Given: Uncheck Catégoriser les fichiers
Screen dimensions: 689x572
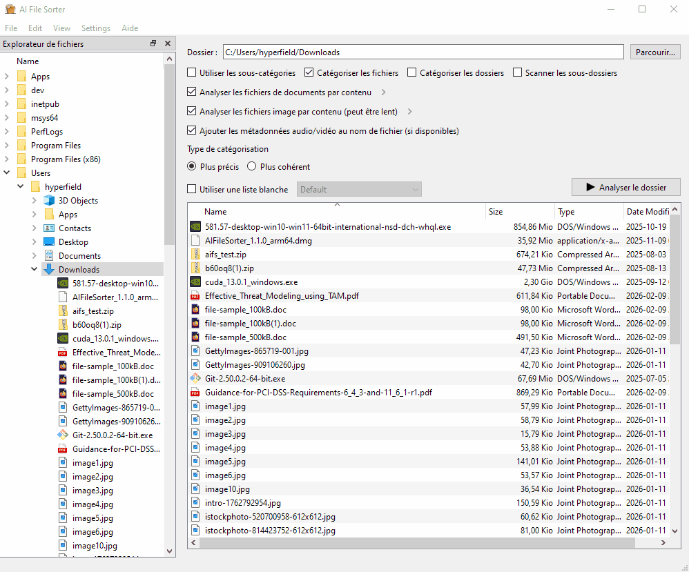Looking at the screenshot, I should tap(309, 72).
